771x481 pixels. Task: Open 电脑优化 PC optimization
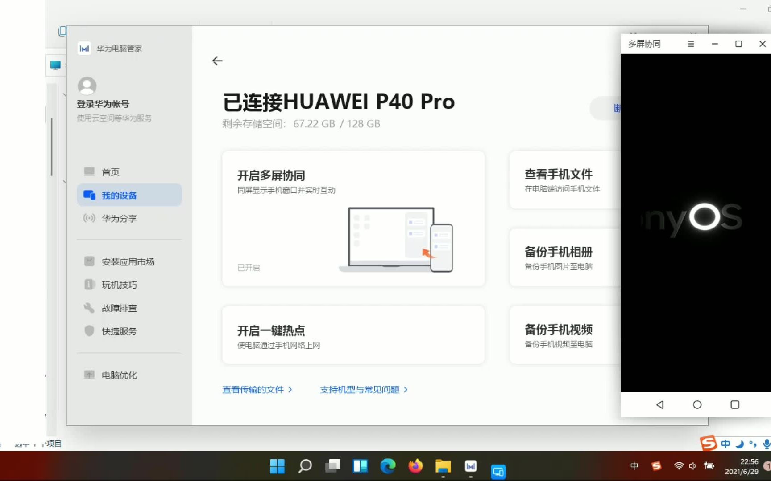pos(119,375)
